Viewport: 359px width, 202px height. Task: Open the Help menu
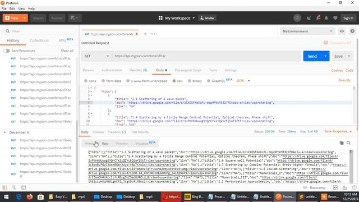click(31, 8)
